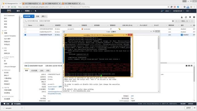
Task: Click the AWS logo home icon
Action: click(9, 11)
